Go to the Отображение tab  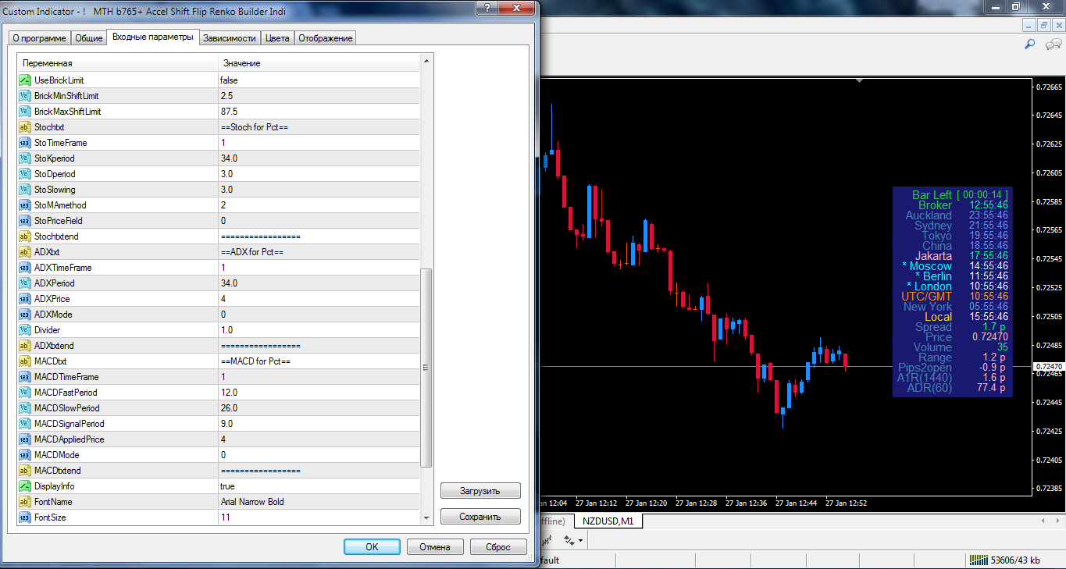pos(326,38)
